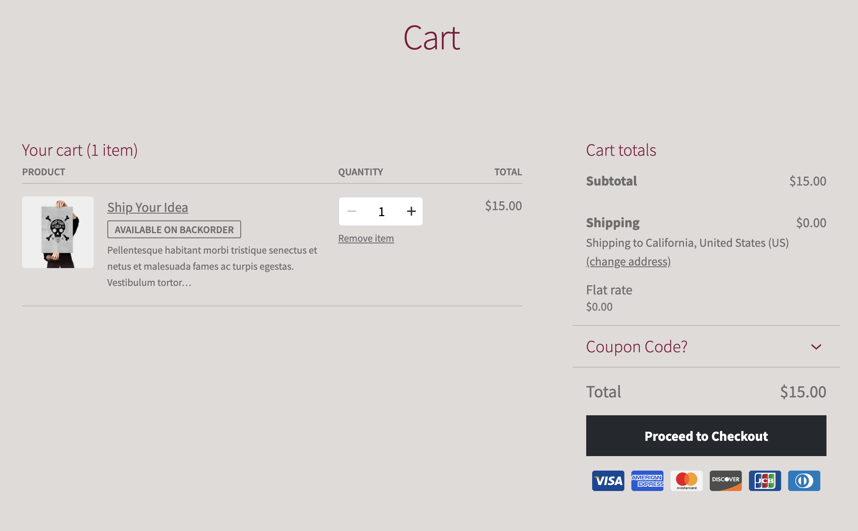Click the Visa payment method icon
Screen dimensions: 858x531
(x=608, y=480)
